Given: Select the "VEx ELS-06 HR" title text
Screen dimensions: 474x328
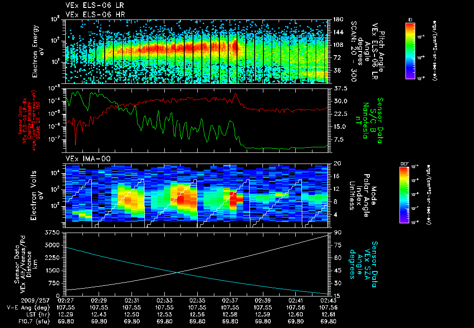Looking at the screenshot, I should click(x=95, y=14).
